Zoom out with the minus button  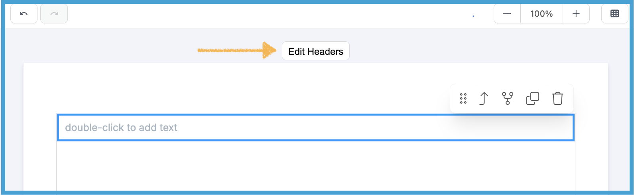point(507,14)
